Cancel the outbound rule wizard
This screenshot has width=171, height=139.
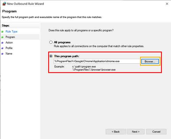(156, 132)
